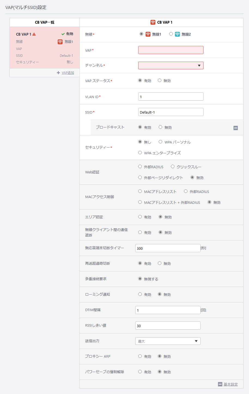The image size is (249, 394).
Task: Select クリックスルー for Web認証
Action: click(173, 167)
